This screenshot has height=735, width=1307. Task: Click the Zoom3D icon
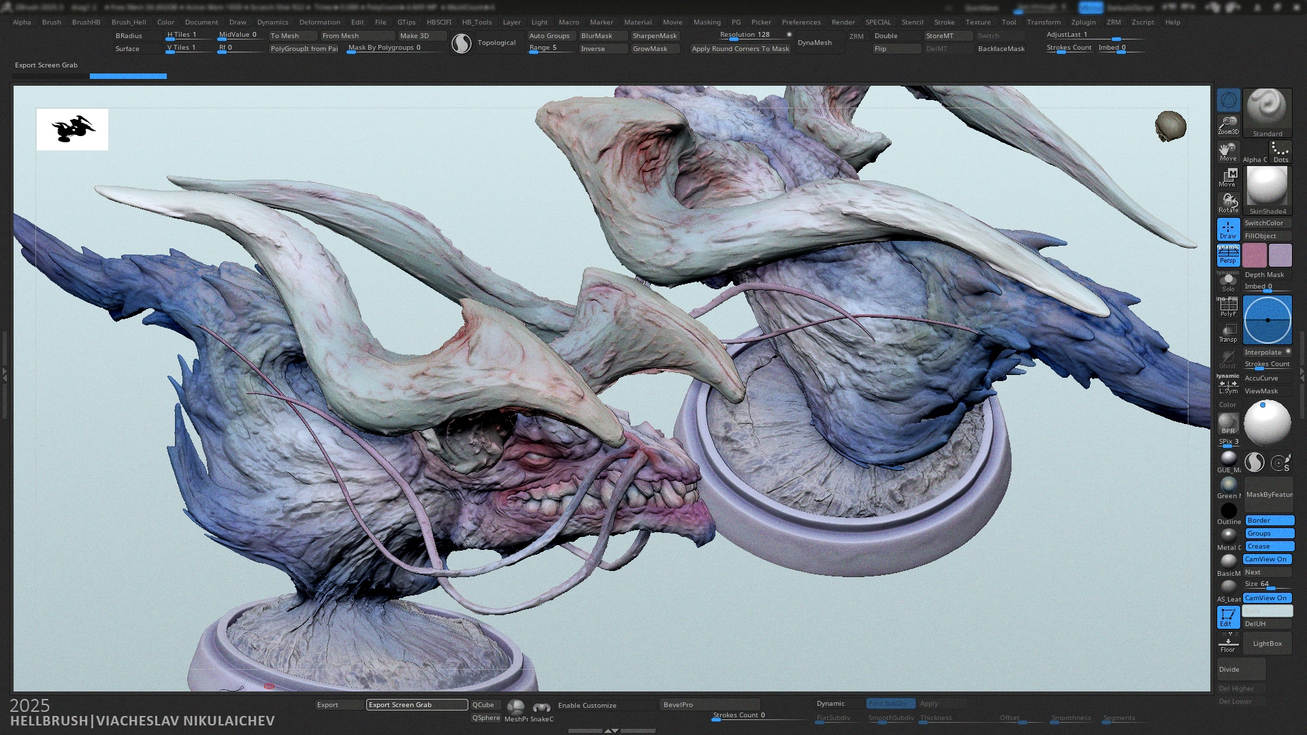(1228, 125)
